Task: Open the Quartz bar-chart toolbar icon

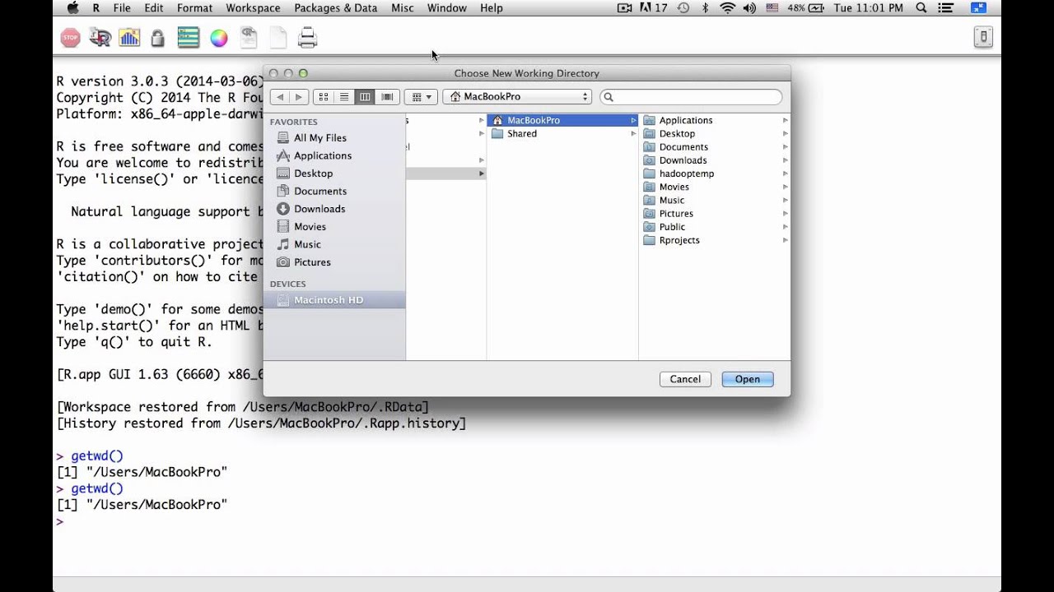Action: 129,38
